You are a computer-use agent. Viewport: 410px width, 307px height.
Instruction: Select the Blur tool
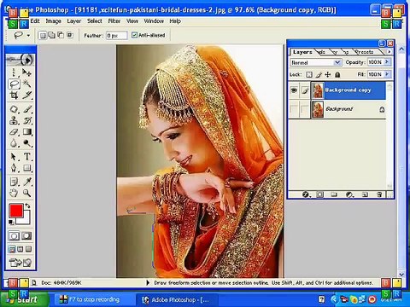click(x=14, y=143)
